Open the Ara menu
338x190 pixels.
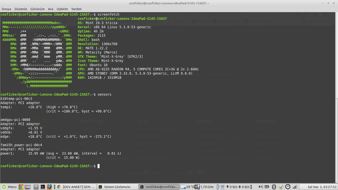click(50, 9)
